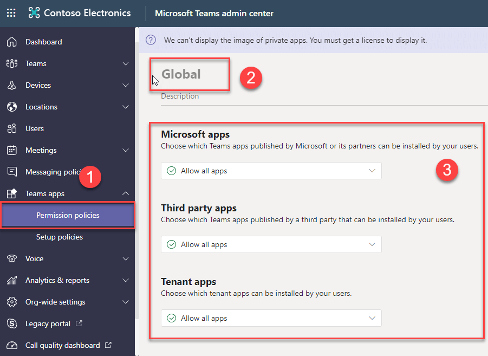Open the Tenant apps dropdown
The width and height of the screenshot is (488, 356).
coord(271,318)
